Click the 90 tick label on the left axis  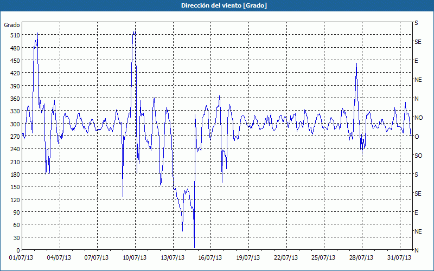point(17,212)
